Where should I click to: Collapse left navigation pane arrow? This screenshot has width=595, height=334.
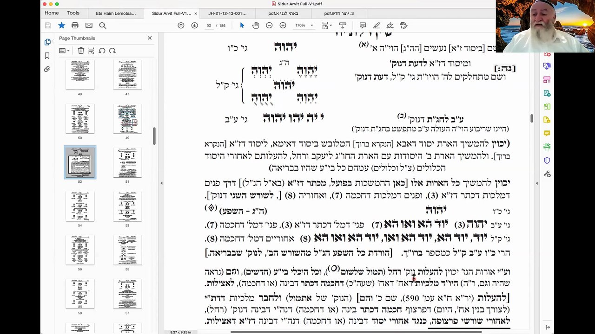(x=161, y=183)
